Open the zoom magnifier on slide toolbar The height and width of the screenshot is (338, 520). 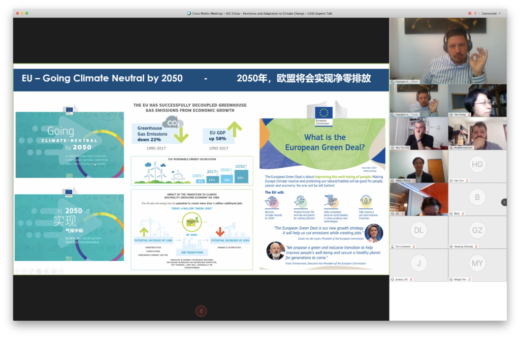(x=46, y=271)
